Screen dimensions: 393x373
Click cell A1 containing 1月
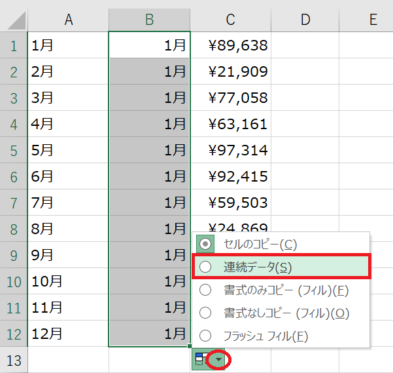click(68, 45)
